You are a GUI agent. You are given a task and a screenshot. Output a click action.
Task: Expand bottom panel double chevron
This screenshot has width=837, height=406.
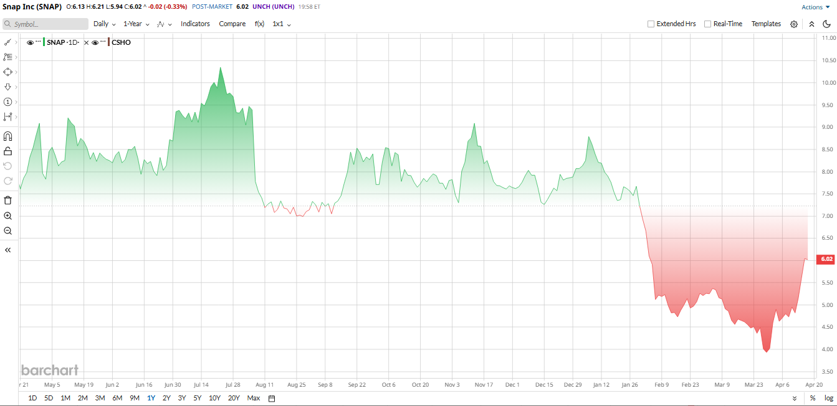click(794, 399)
